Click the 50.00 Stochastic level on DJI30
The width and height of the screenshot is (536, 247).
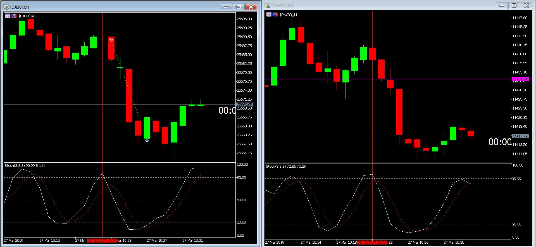[x=241, y=200]
